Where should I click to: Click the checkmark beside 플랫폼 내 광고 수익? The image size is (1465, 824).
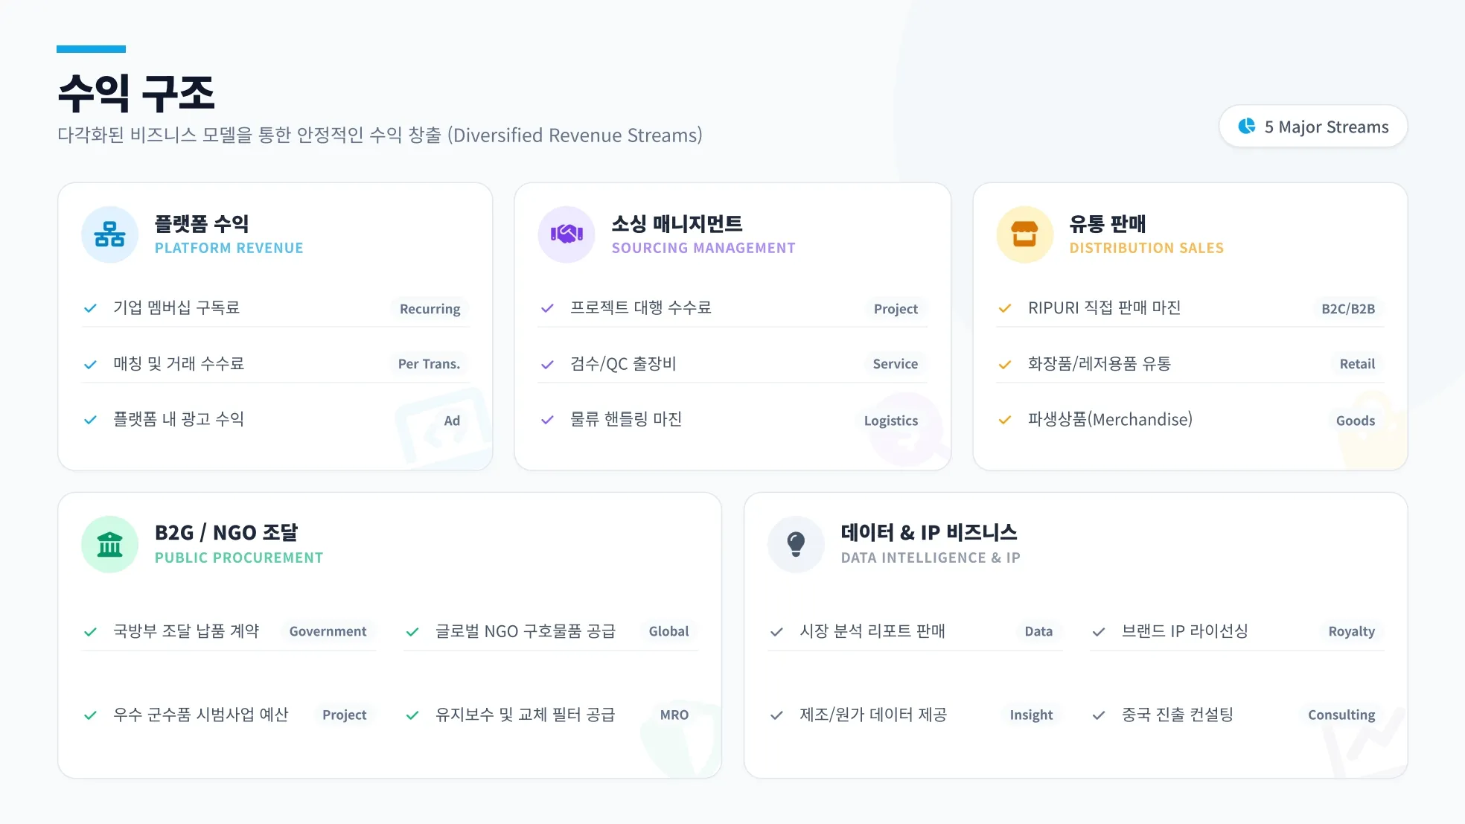click(x=90, y=420)
